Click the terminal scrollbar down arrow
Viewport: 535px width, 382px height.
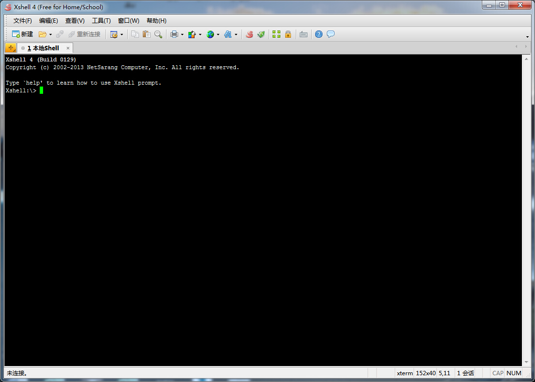pos(527,361)
